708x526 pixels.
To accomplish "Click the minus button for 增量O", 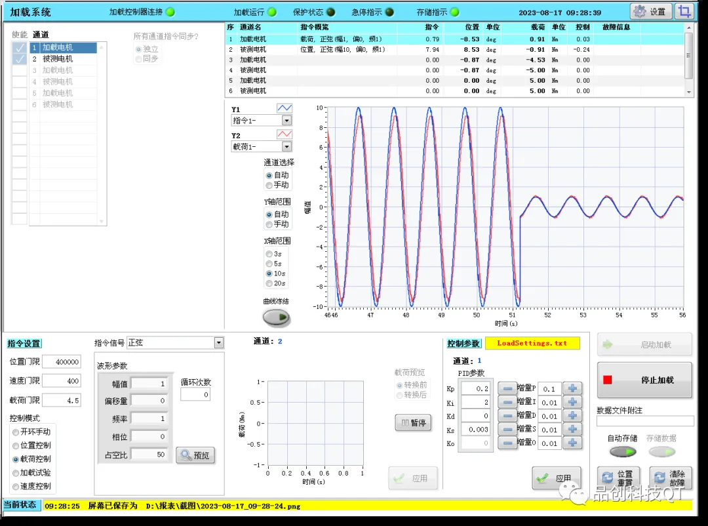I will click(507, 443).
